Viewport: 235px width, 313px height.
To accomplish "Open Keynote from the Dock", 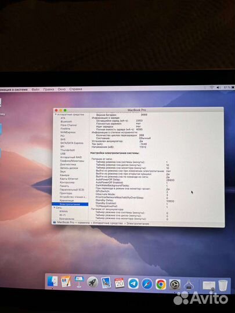I will [x=79, y=282].
